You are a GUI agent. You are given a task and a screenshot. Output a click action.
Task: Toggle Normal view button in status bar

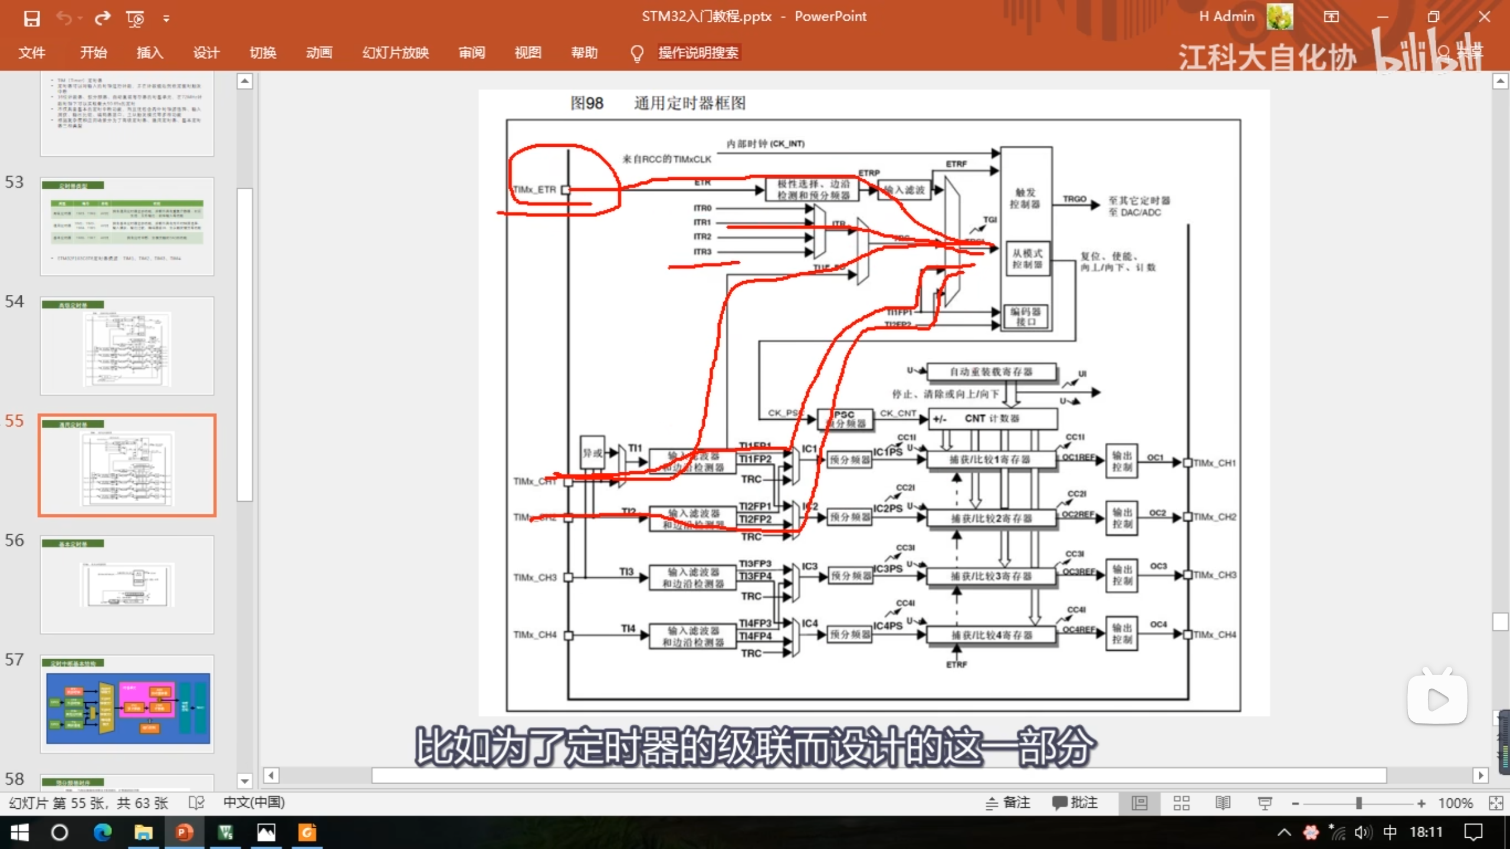coord(1140,803)
